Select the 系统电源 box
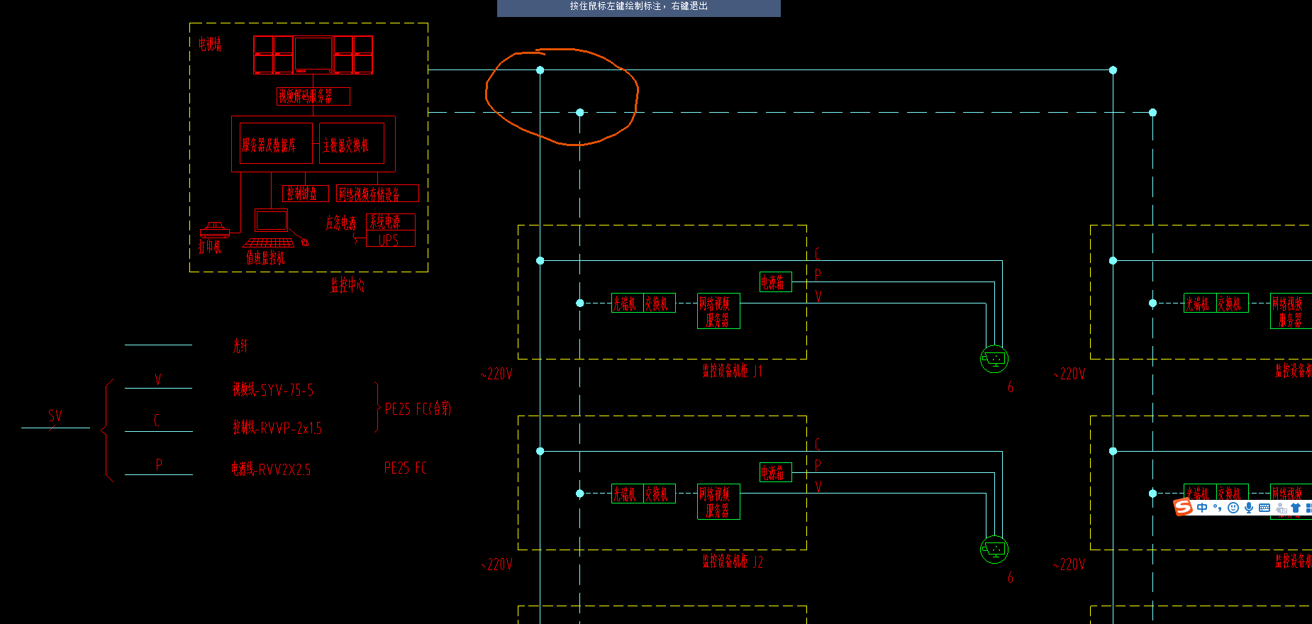 391,221
